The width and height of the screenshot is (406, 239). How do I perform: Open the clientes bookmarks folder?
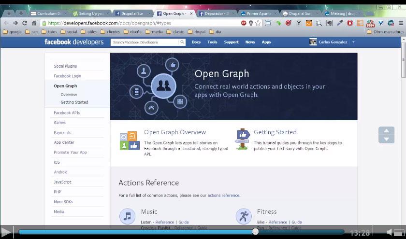[x=110, y=32]
